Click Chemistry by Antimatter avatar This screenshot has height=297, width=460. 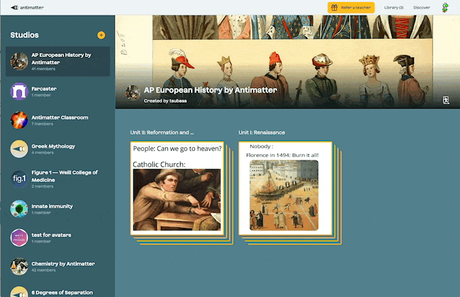19,266
